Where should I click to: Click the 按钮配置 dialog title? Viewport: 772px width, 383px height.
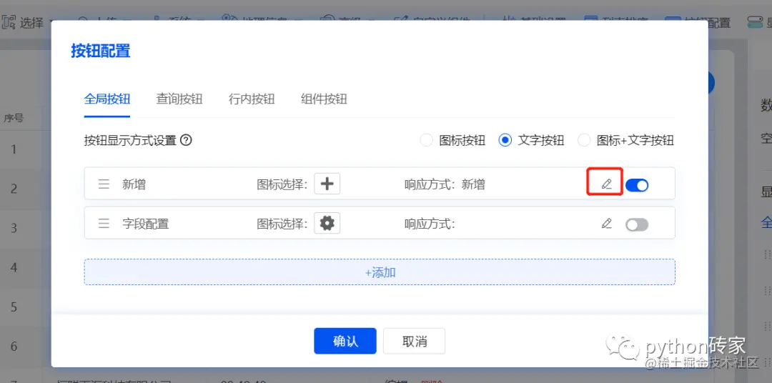101,51
